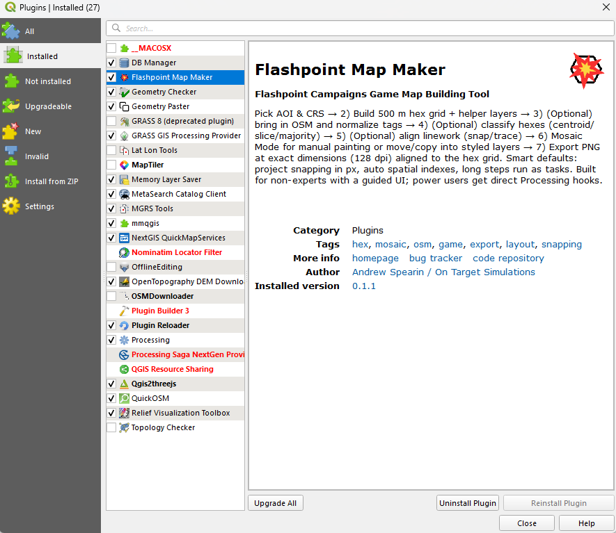This screenshot has width=616, height=533.
Task: Click the QGIS Resource Sharing icon
Action: pos(124,369)
